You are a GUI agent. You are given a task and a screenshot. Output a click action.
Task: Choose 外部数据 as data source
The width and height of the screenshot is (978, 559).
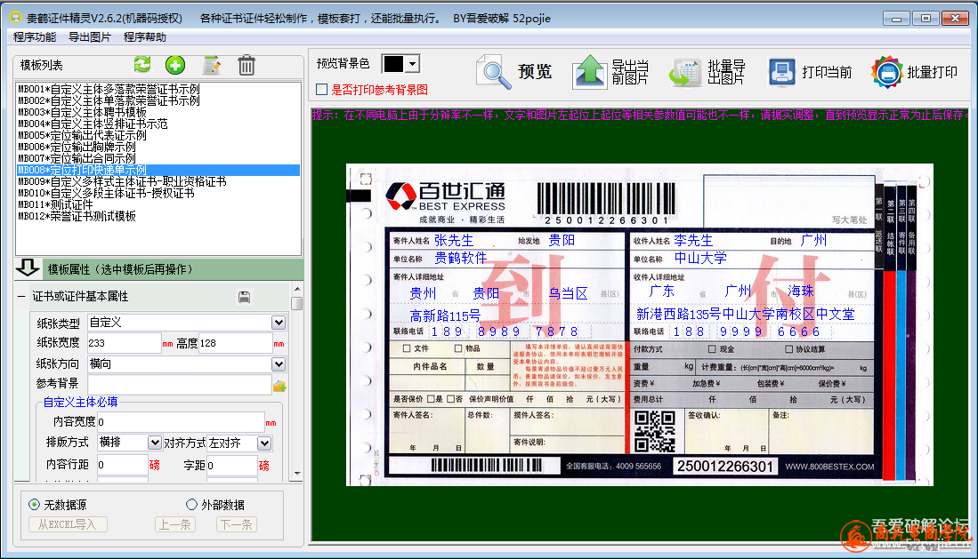(x=191, y=505)
